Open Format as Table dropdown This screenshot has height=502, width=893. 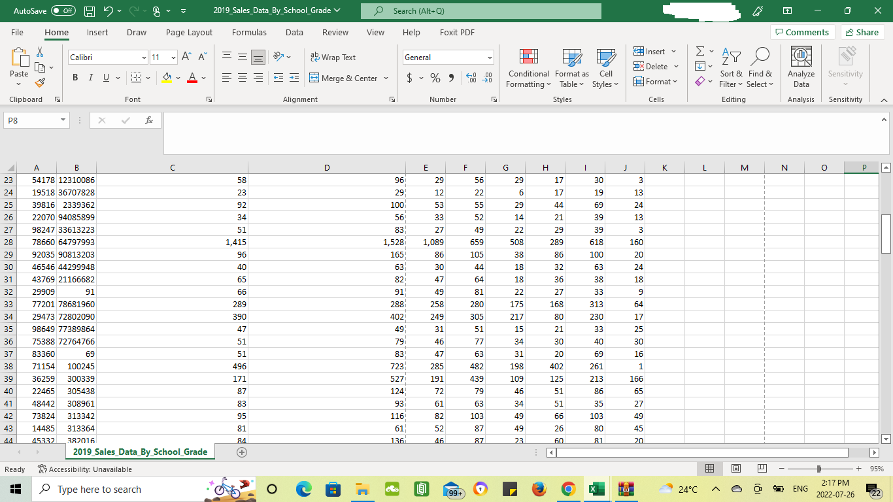[x=572, y=67]
